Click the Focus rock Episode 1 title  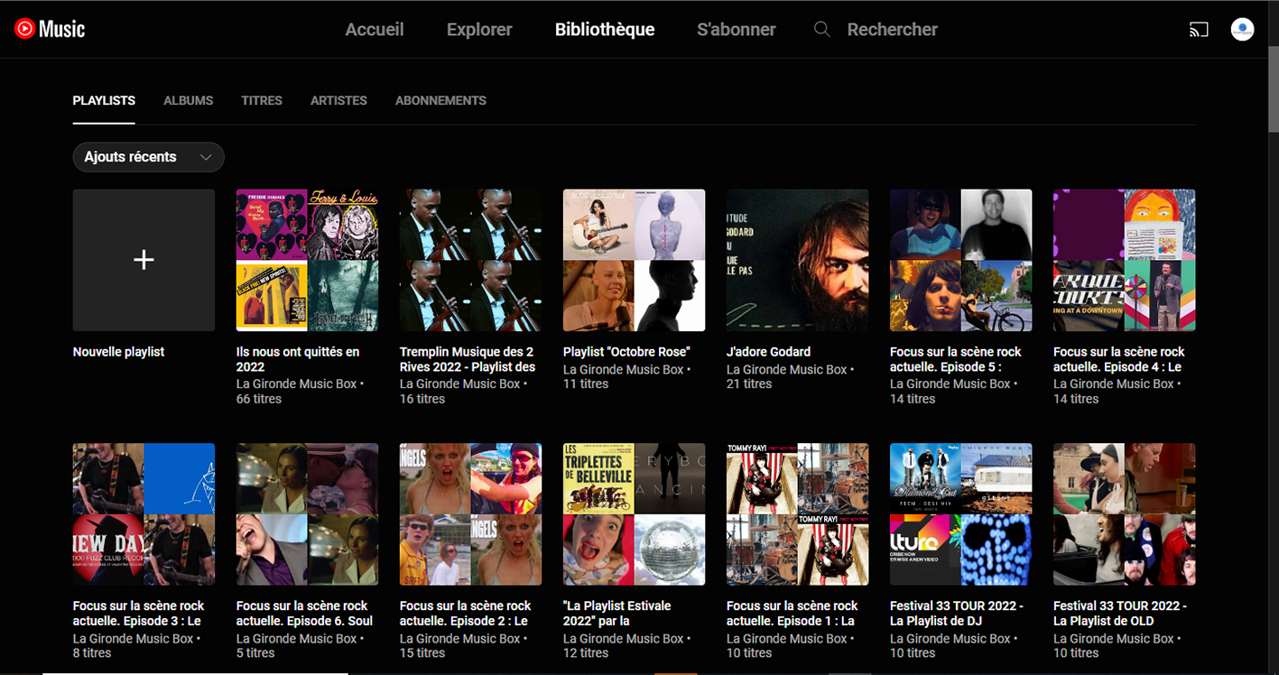tap(792, 614)
